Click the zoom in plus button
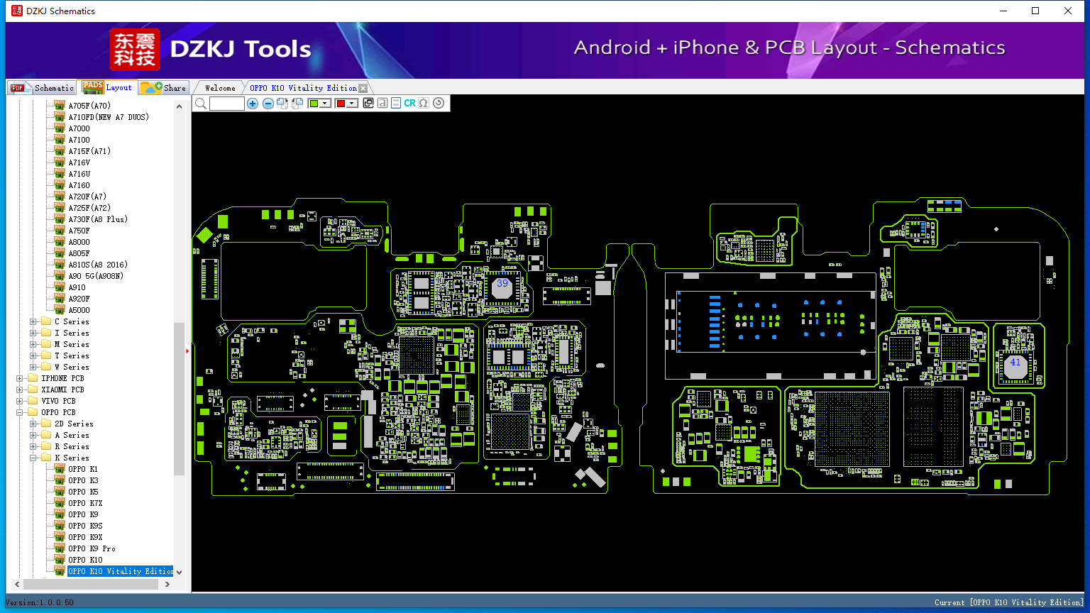The image size is (1090, 613). (x=253, y=104)
